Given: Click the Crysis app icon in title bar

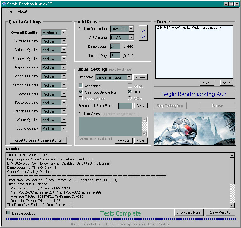Looking at the screenshot, I should 4,4.
